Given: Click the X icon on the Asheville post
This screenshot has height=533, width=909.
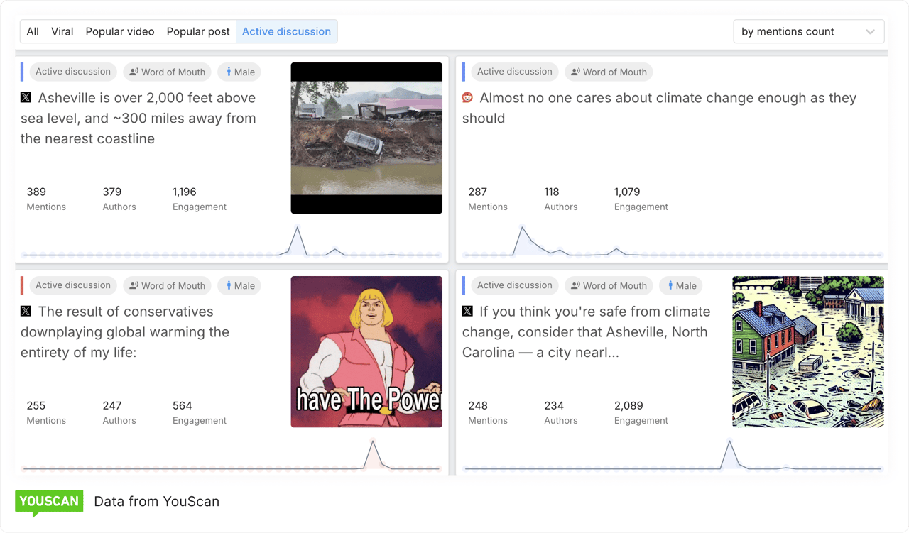Looking at the screenshot, I should point(26,98).
